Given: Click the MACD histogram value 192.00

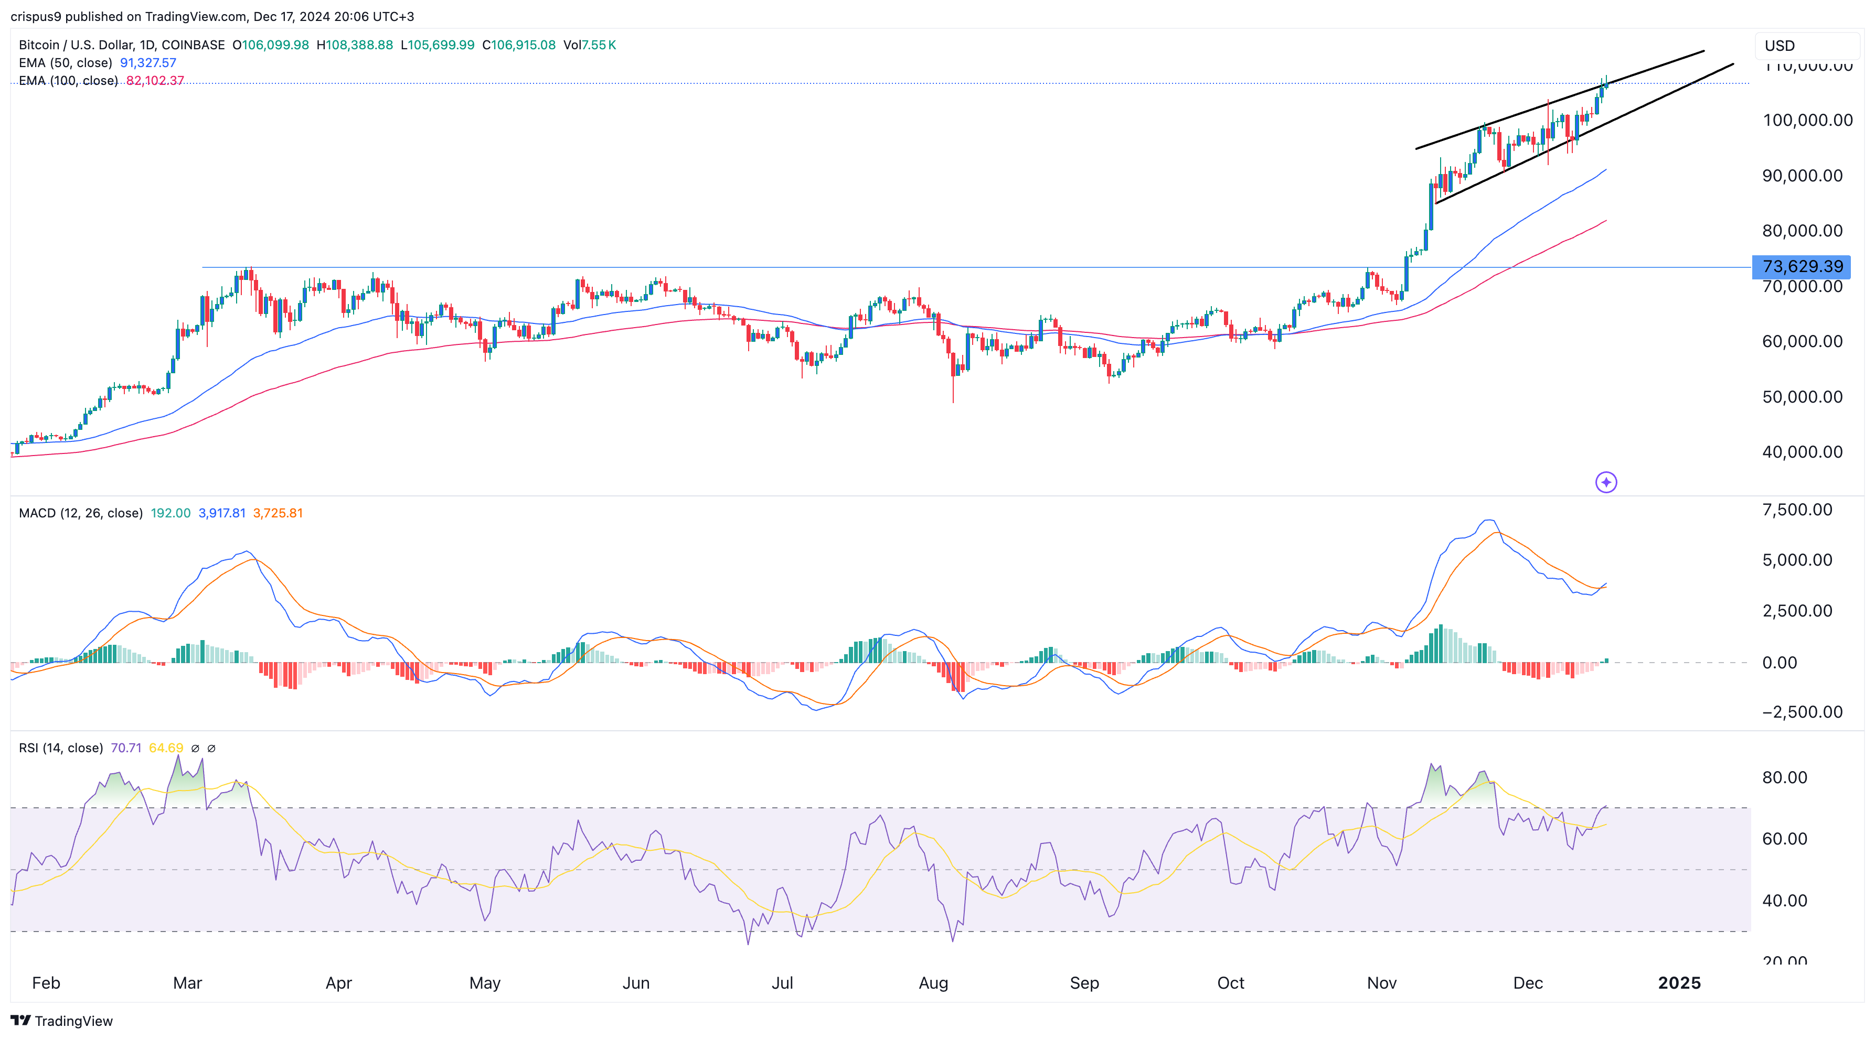Looking at the screenshot, I should (171, 513).
